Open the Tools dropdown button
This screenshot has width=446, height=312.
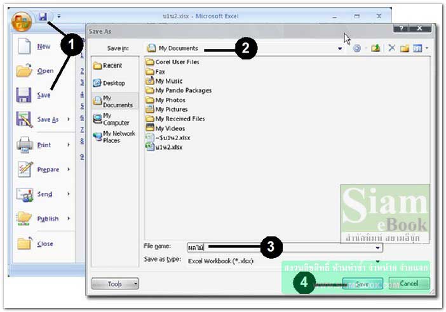pyautogui.click(x=115, y=283)
